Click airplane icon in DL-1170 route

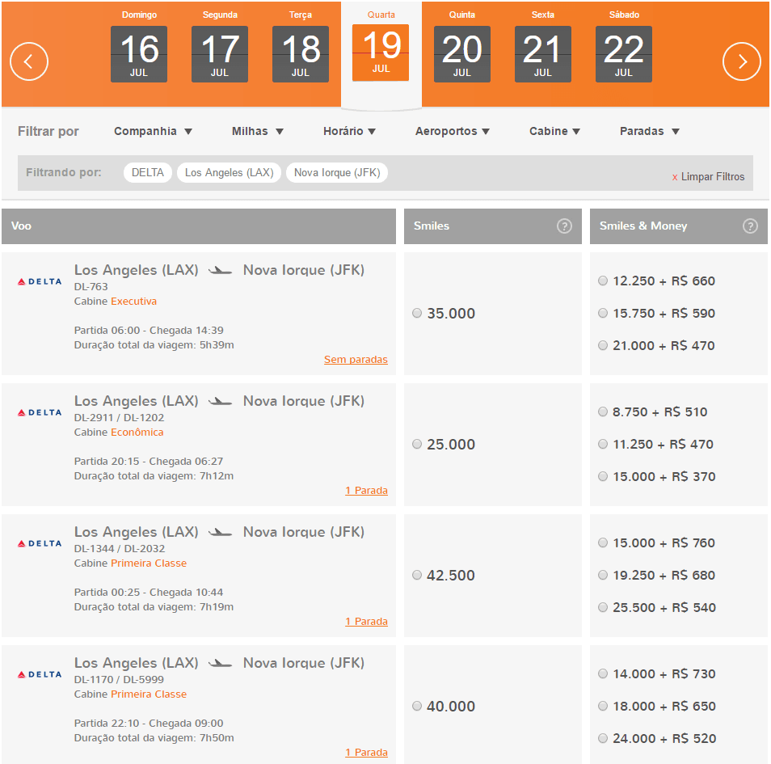click(x=221, y=663)
